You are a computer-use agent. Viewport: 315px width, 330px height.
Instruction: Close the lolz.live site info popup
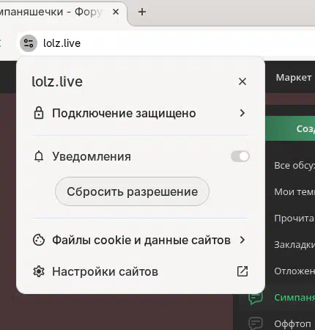pyautogui.click(x=242, y=81)
